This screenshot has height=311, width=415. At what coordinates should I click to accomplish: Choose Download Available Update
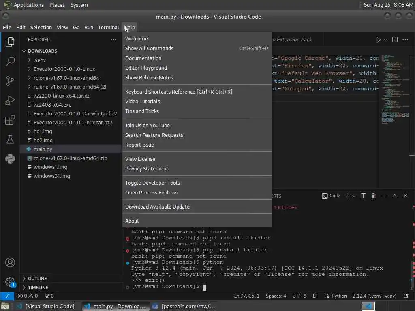tap(197, 207)
